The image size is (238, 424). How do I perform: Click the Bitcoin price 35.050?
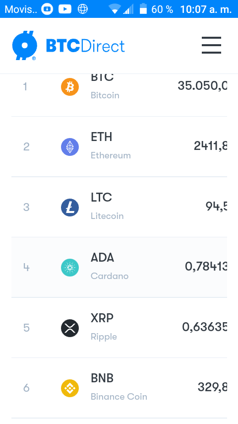click(x=202, y=86)
